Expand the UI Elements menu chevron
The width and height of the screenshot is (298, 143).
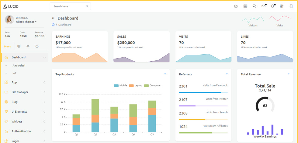coord(44,112)
